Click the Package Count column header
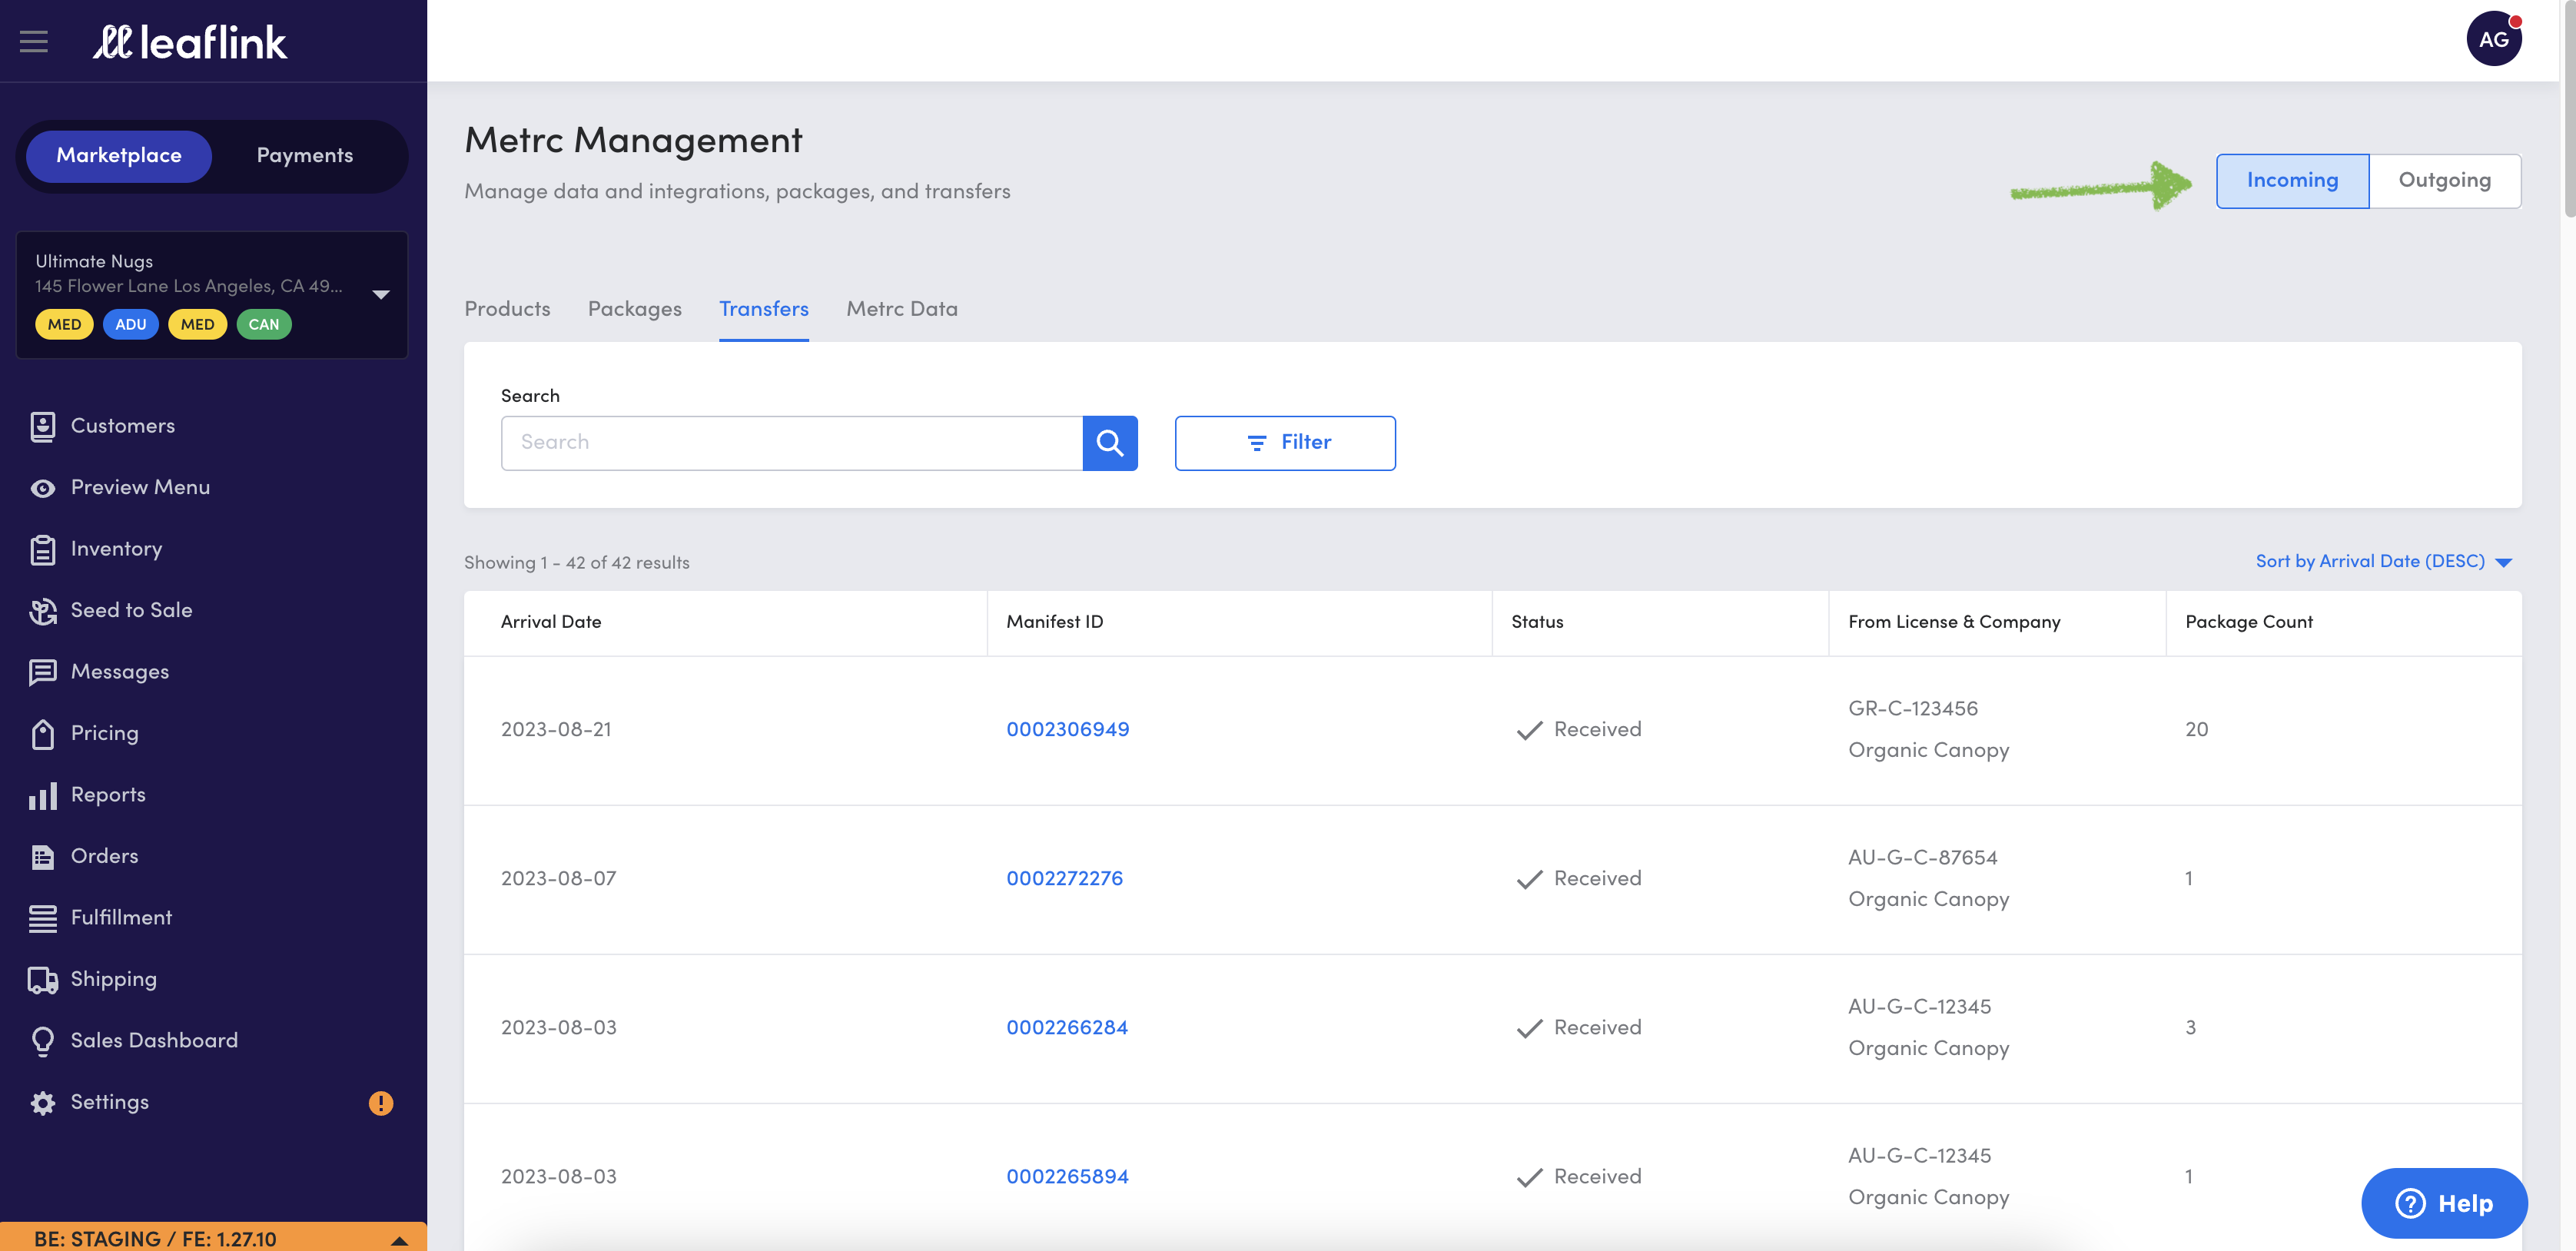Image resolution: width=2576 pixels, height=1251 pixels. pyautogui.click(x=2248, y=621)
